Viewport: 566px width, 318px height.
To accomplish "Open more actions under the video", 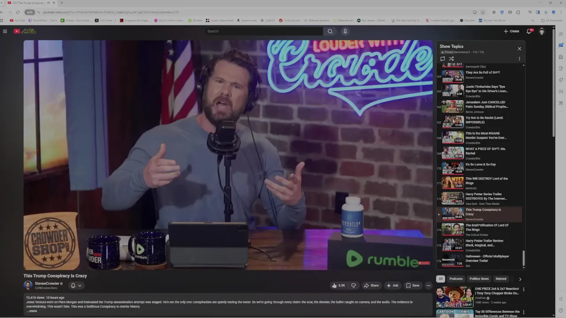I will click(x=428, y=285).
